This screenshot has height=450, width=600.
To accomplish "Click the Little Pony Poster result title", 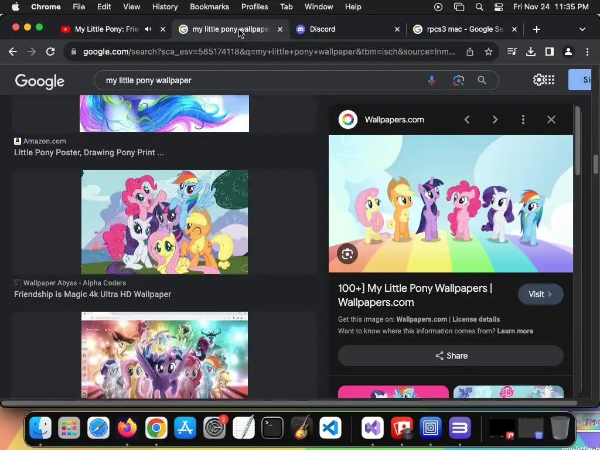I will tap(89, 152).
